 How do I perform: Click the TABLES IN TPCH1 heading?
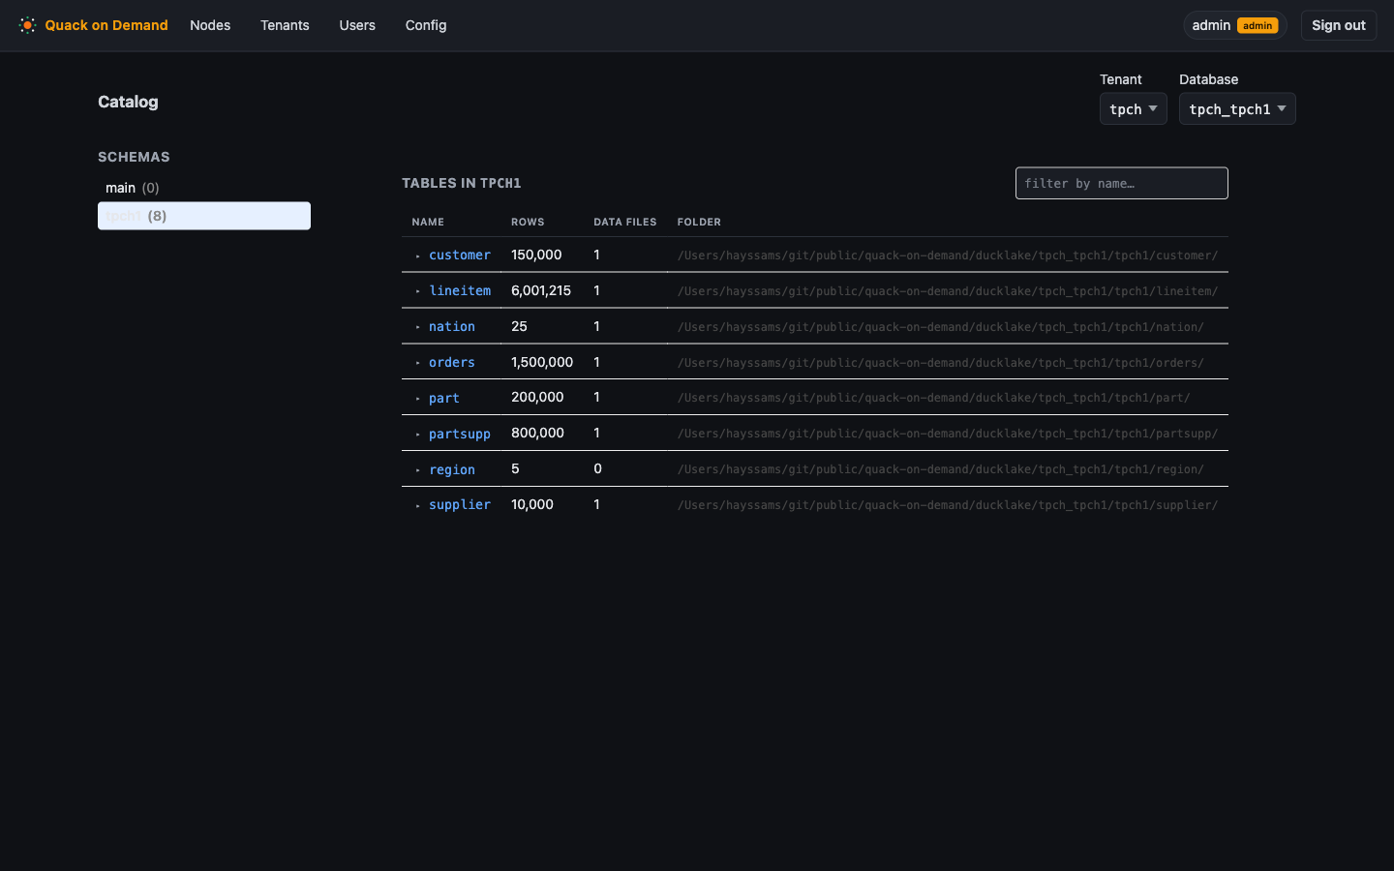point(462,183)
